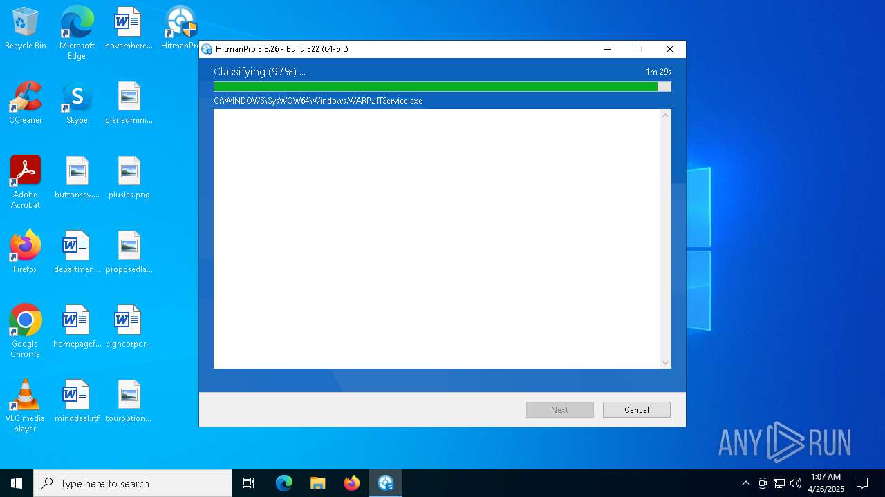Launch Microsoft Edge from desktop shortcut
885x497 pixels.
(77, 32)
